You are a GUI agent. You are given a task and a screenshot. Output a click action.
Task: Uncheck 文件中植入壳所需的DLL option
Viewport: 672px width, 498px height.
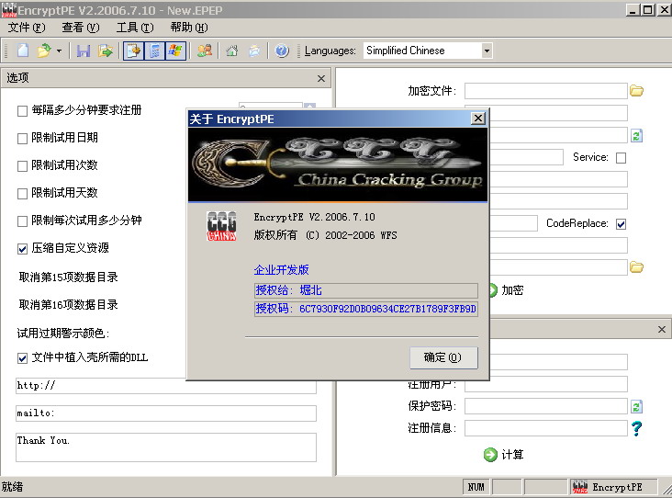pyautogui.click(x=22, y=358)
